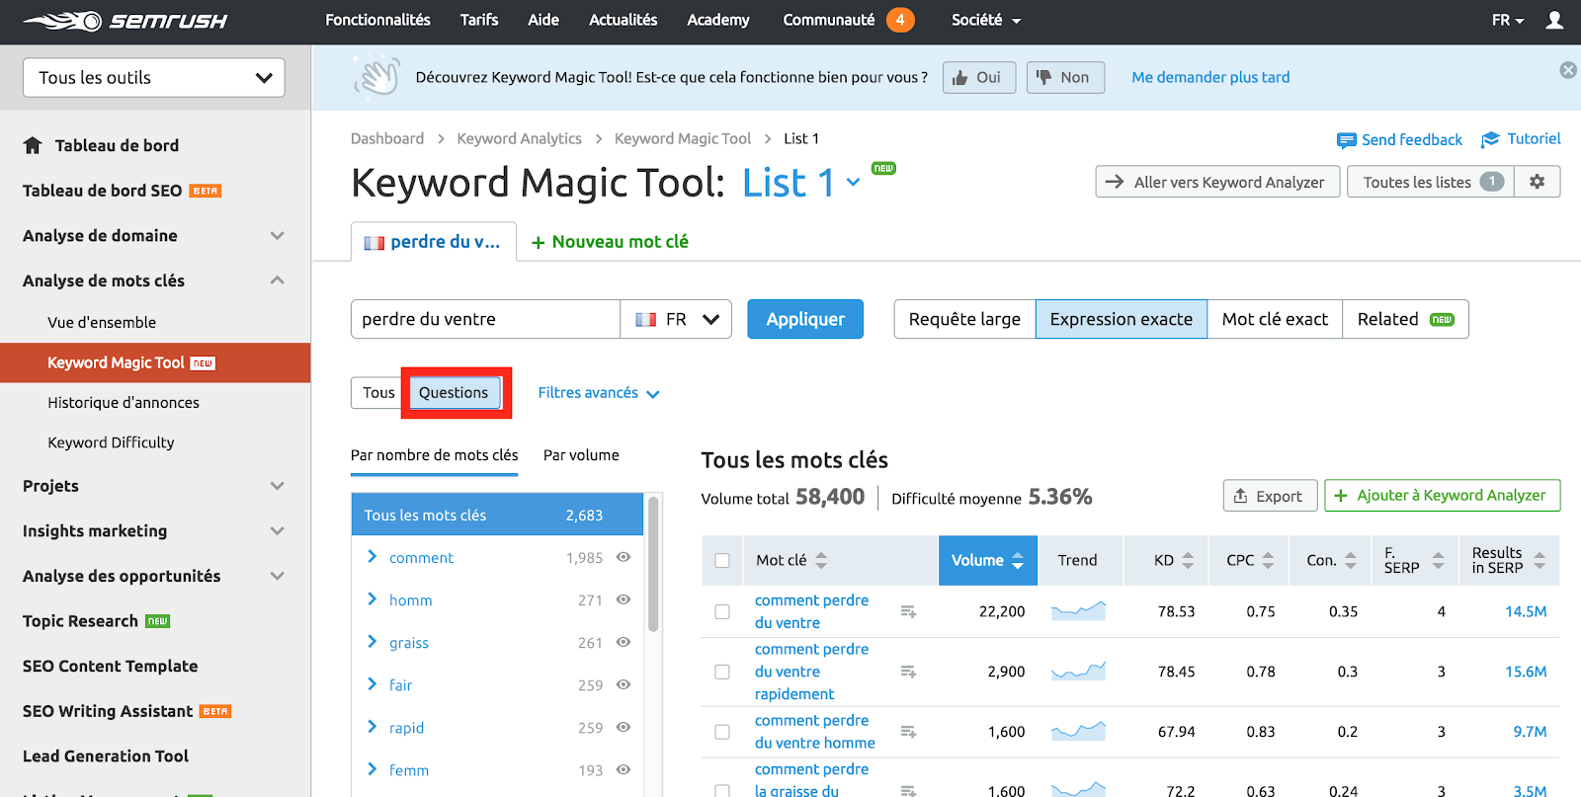Open the Société menu

[x=986, y=20]
